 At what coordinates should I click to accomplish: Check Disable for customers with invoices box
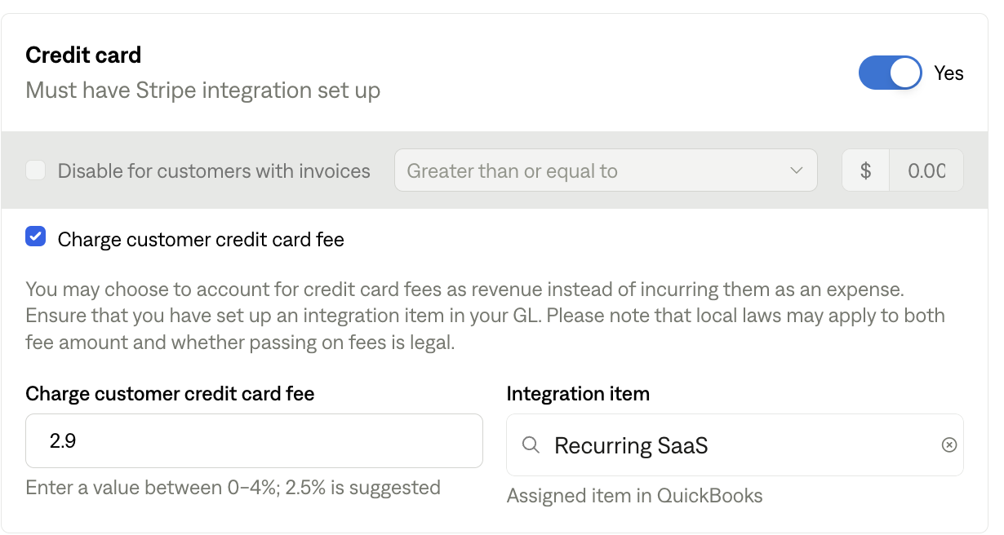pos(36,171)
